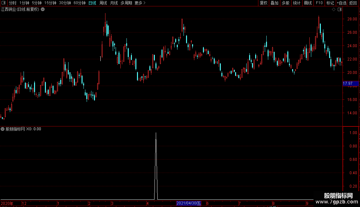Click the 28.00 price axis label

click(x=352, y=19)
